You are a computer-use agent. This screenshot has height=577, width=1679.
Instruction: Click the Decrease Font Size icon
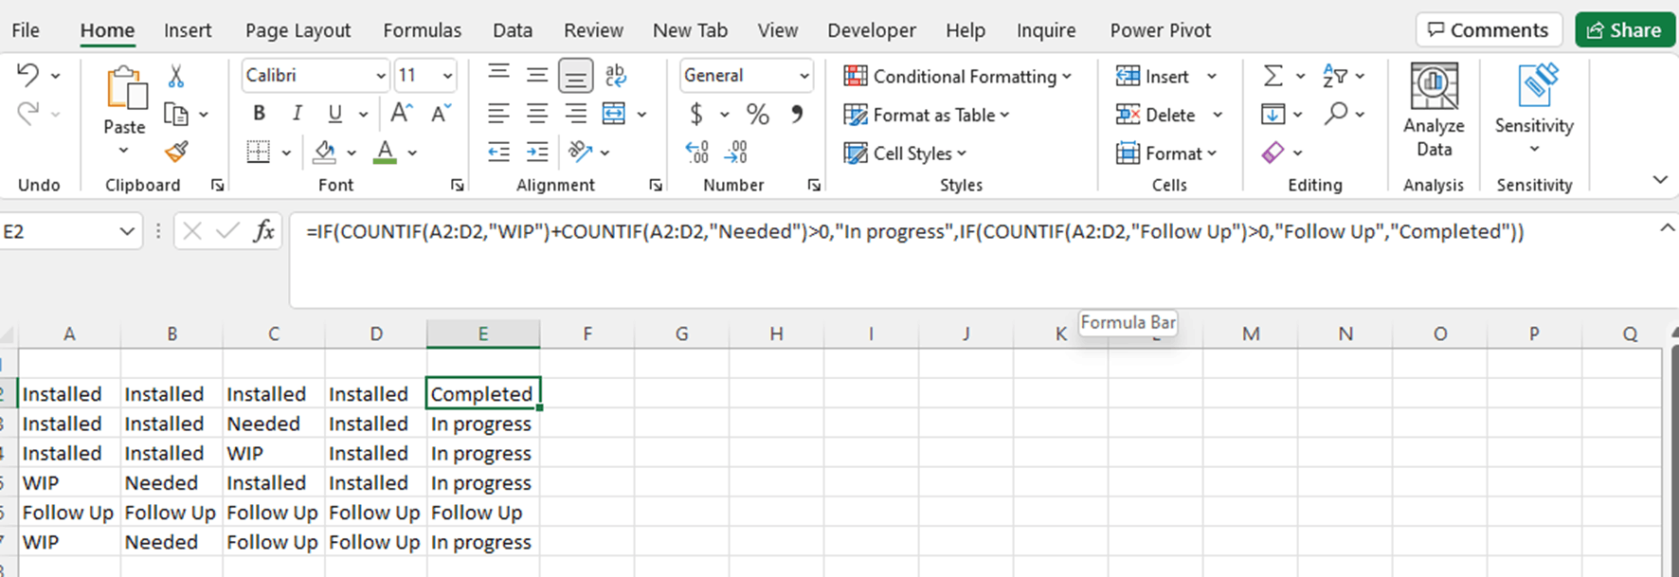(x=441, y=114)
